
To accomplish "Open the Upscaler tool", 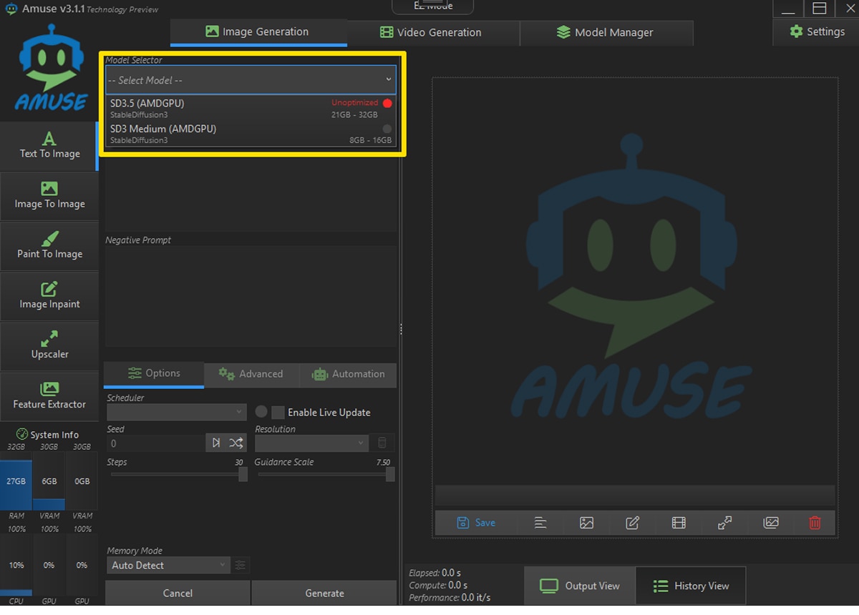I will (49, 346).
